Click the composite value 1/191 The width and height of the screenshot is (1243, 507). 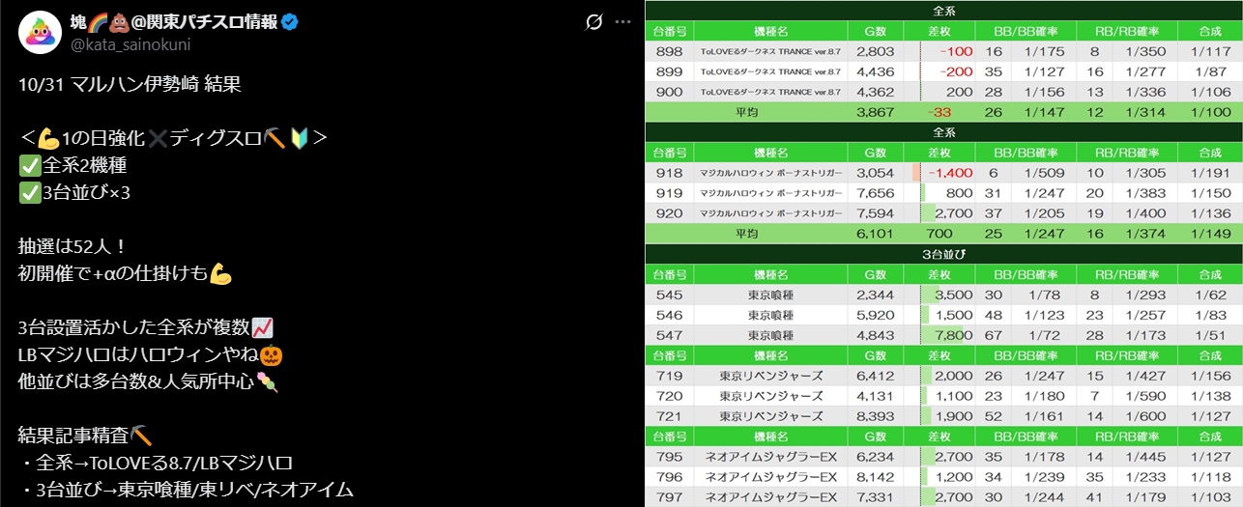(1210, 173)
